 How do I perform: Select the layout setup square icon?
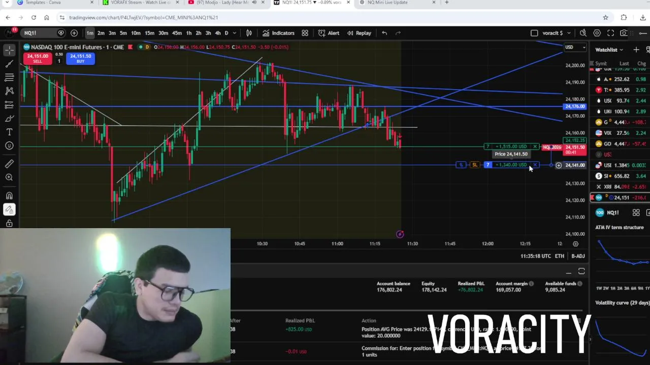click(534, 33)
